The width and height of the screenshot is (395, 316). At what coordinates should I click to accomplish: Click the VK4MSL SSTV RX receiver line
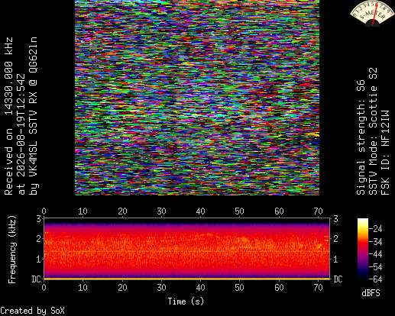[x=34, y=116]
